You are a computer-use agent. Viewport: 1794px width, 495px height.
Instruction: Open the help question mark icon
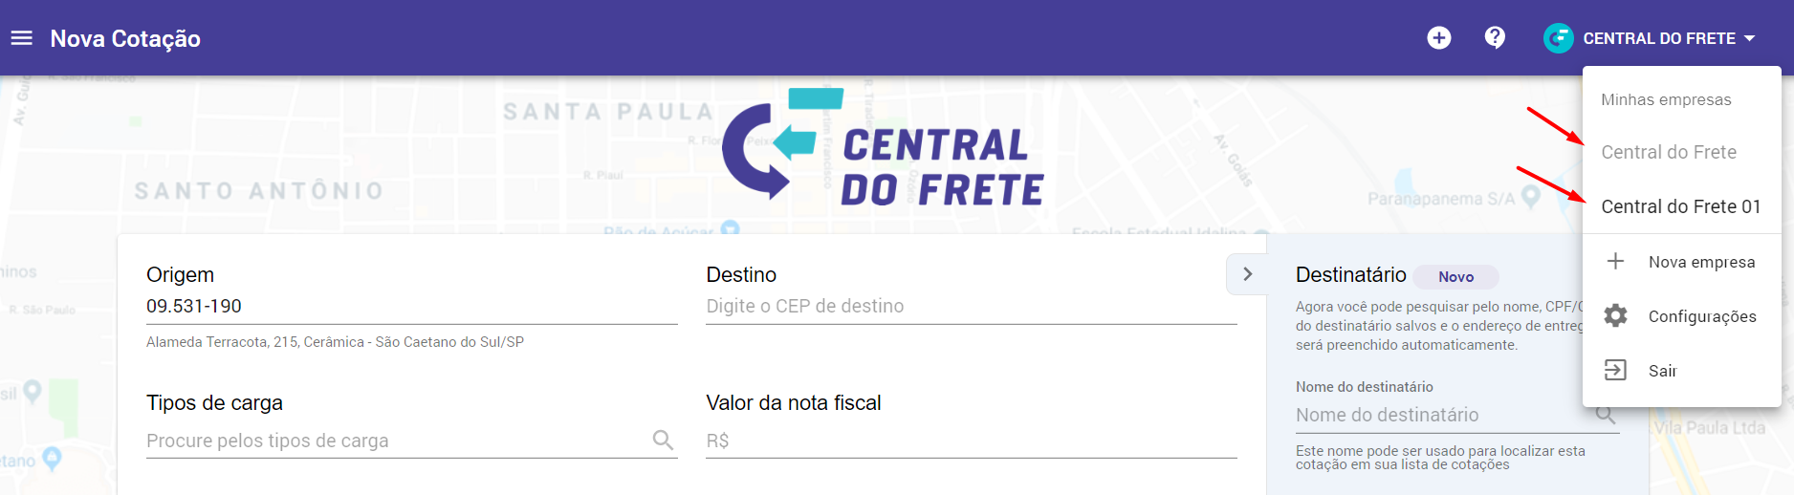point(1495,37)
